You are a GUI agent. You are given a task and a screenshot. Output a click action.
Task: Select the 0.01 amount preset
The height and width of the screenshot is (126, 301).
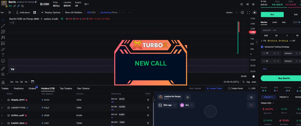pos(266,35)
